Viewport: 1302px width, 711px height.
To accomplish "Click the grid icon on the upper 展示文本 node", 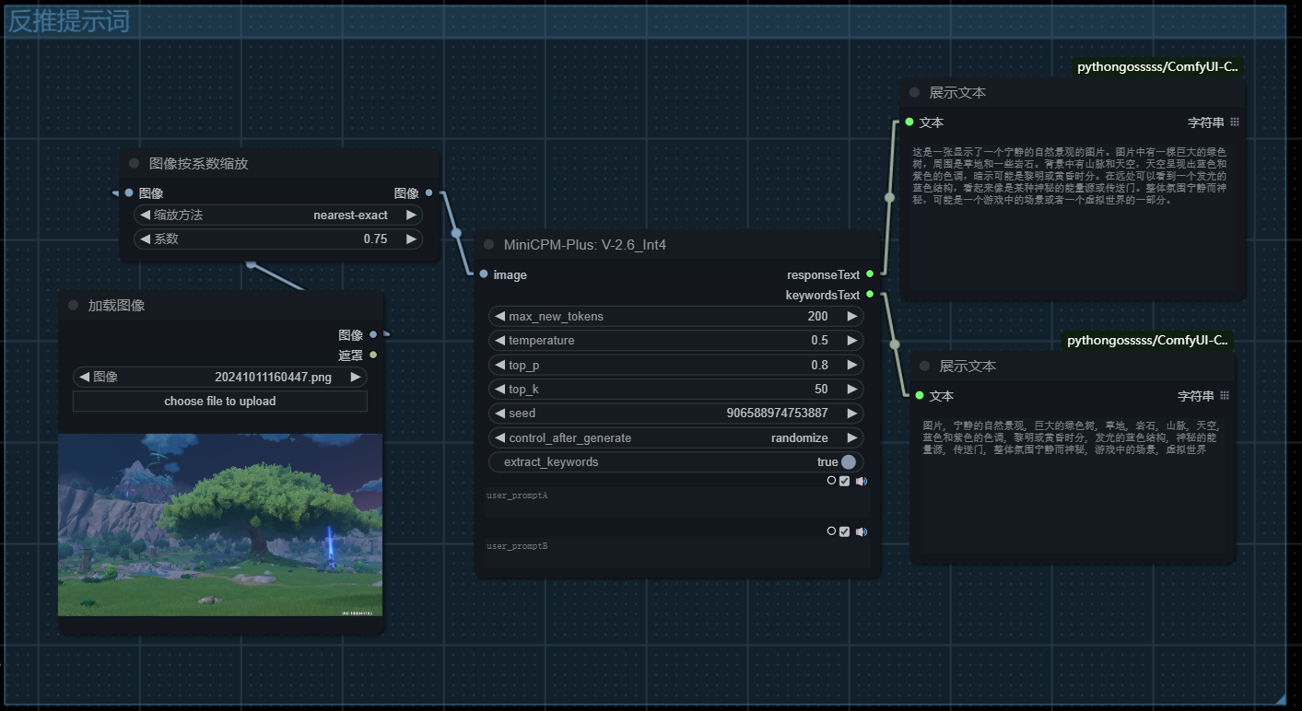I will tap(1235, 122).
